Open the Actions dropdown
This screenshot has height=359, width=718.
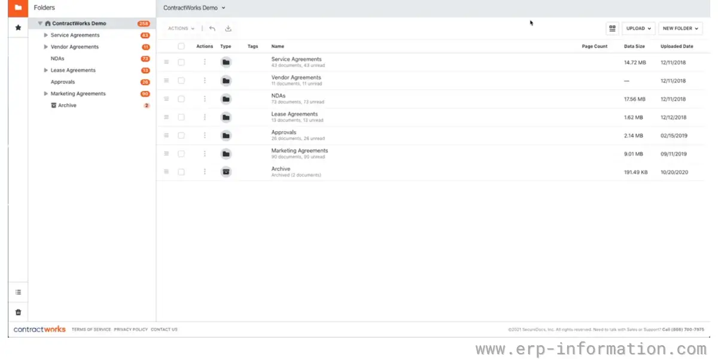point(181,28)
